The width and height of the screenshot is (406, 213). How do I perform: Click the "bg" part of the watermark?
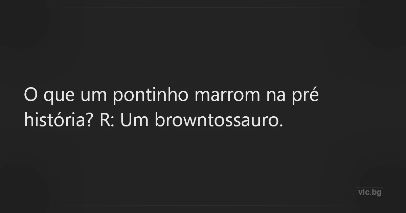coord(377,192)
